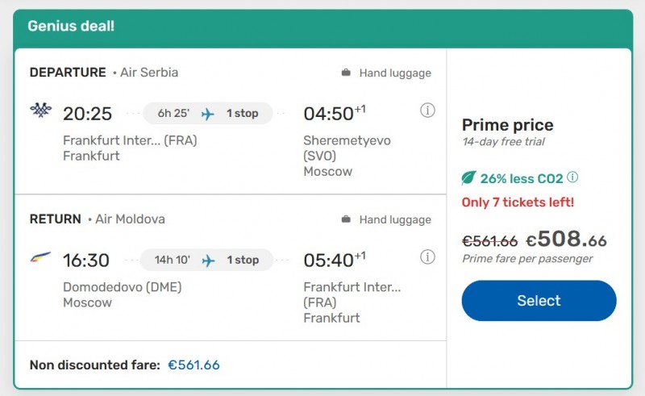This screenshot has height=396, width=645.
Task: Click the Prime price heading
Action: pos(507,125)
